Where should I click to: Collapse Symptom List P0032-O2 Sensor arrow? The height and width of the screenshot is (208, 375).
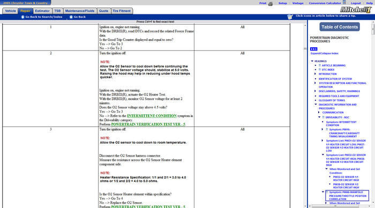click(323, 155)
